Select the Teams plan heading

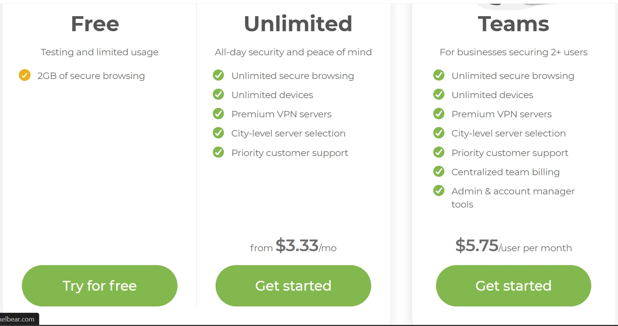513,24
